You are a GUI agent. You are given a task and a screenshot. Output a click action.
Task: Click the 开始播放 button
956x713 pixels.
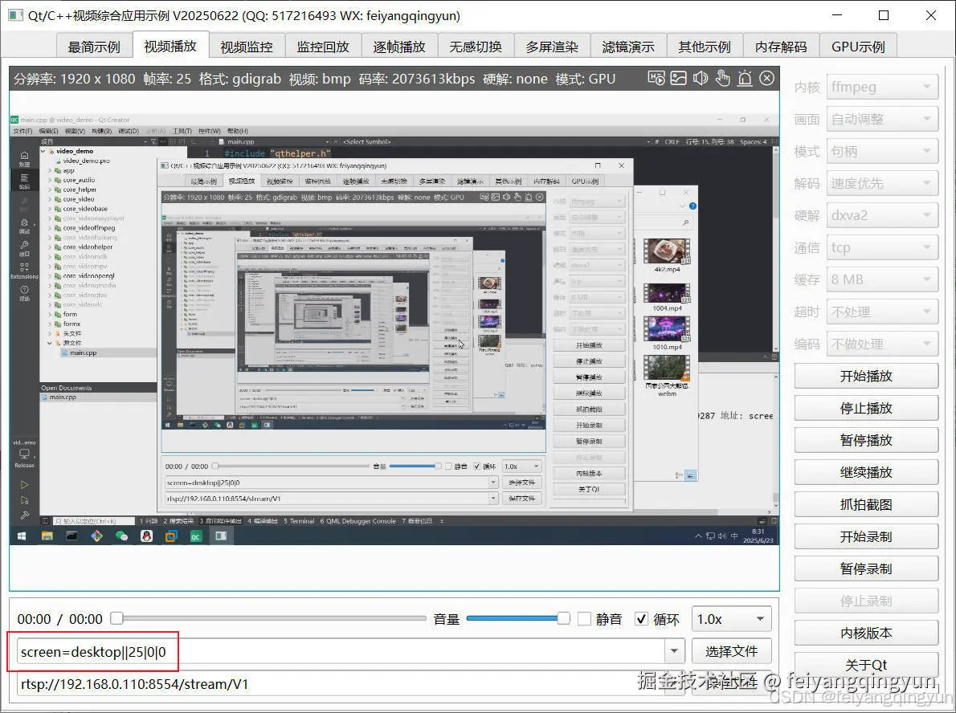click(866, 376)
